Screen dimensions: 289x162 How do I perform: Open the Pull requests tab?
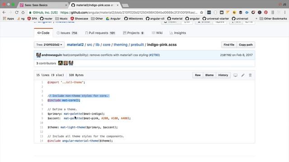click(x=100, y=33)
